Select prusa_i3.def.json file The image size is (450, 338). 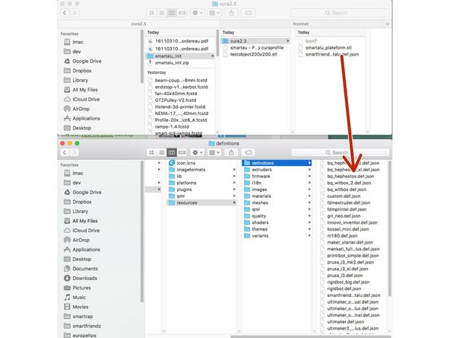344,276
